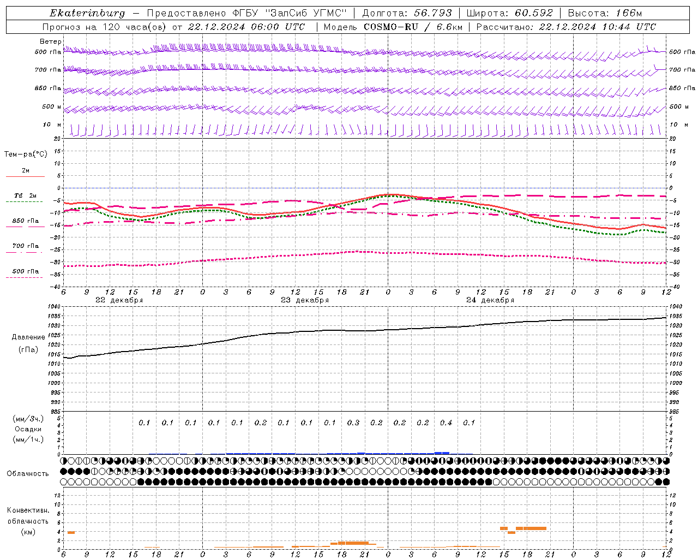The width and height of the screenshot is (698, 559).
Task: Click the Ekaterinburg station title
Action: 87,13
